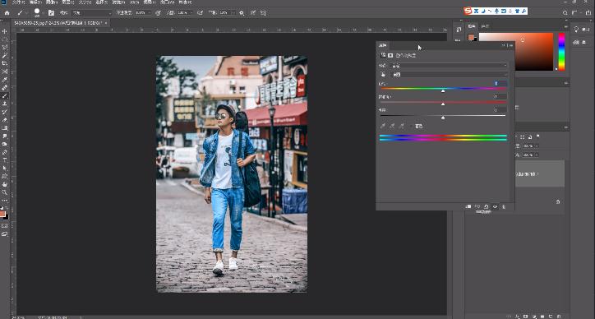Open the brush blending mode dropdown
The height and width of the screenshot is (319, 595).
[x=91, y=13]
